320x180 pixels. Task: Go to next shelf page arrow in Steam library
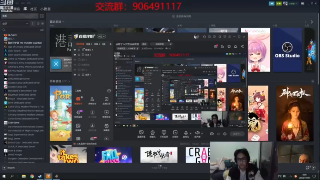click(x=312, y=22)
